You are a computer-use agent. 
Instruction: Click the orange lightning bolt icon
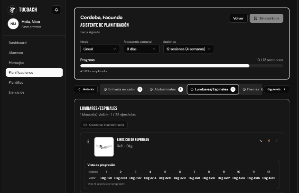pos(269,141)
